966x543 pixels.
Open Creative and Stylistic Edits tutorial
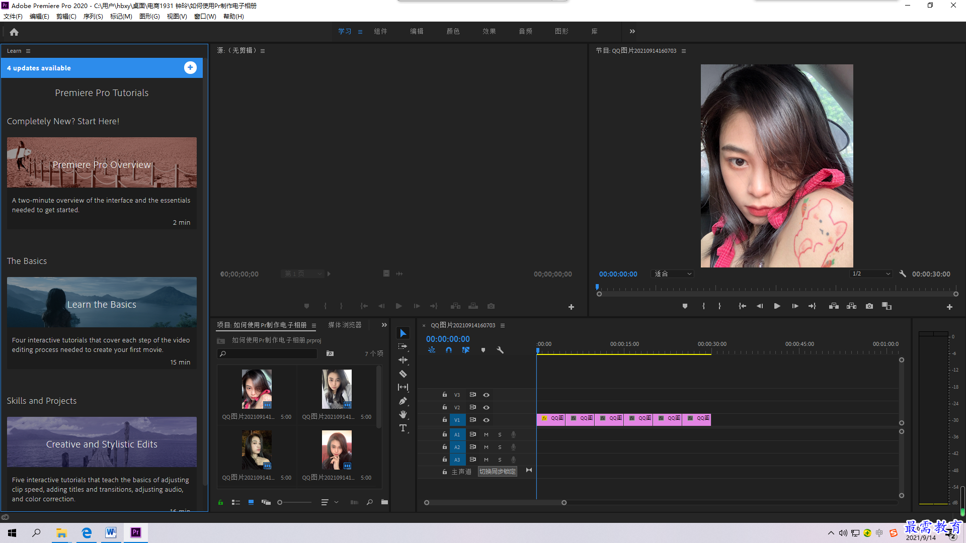102,442
